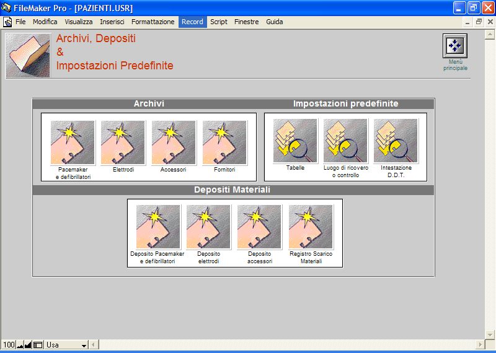
Task: Toggle the status area panel button
Action: pyautogui.click(x=38, y=345)
